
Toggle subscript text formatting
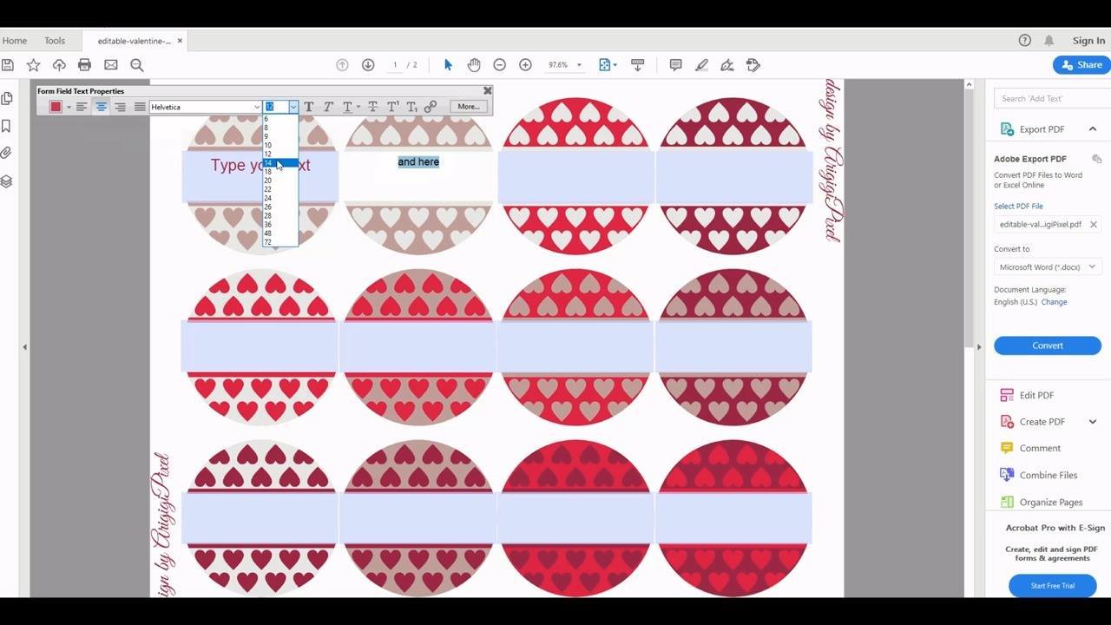pos(411,107)
